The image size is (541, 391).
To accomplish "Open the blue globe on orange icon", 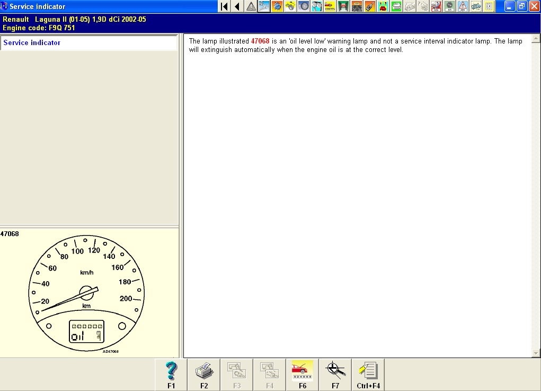I will click(x=277, y=6).
